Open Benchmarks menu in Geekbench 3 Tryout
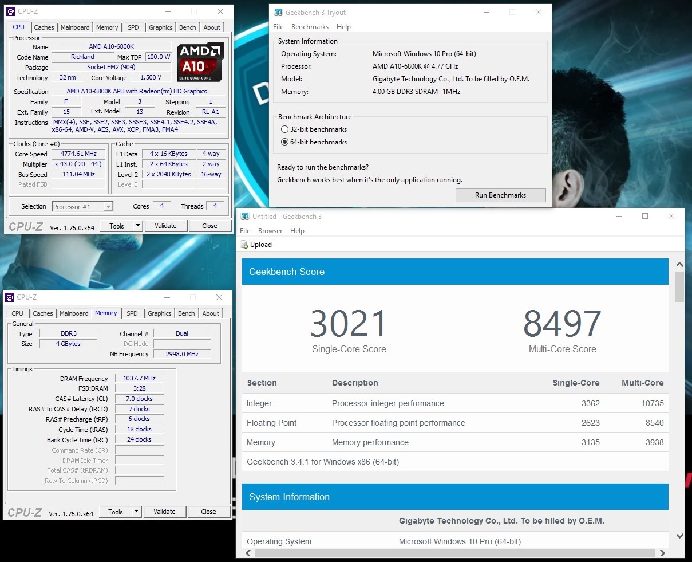Screen dimensions: 692x562 tap(310, 27)
